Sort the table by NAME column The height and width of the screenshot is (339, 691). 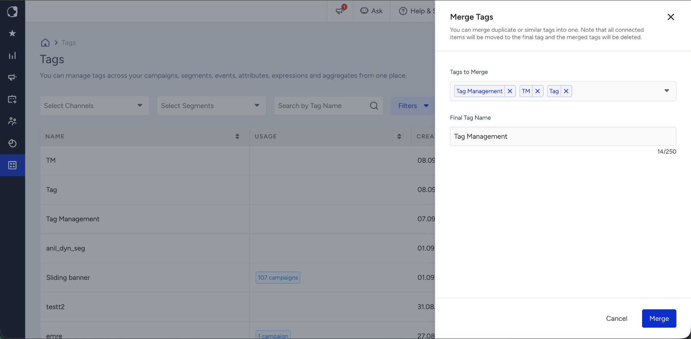[237, 136]
